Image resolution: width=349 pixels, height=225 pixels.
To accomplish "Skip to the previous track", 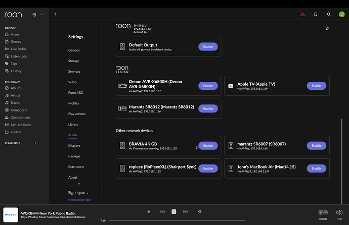I will (x=162, y=212).
